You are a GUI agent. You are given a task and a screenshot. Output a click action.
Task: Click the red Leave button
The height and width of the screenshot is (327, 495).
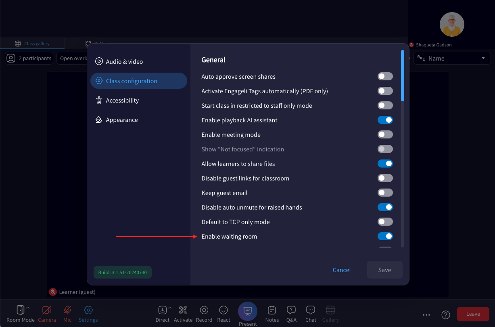click(x=473, y=314)
